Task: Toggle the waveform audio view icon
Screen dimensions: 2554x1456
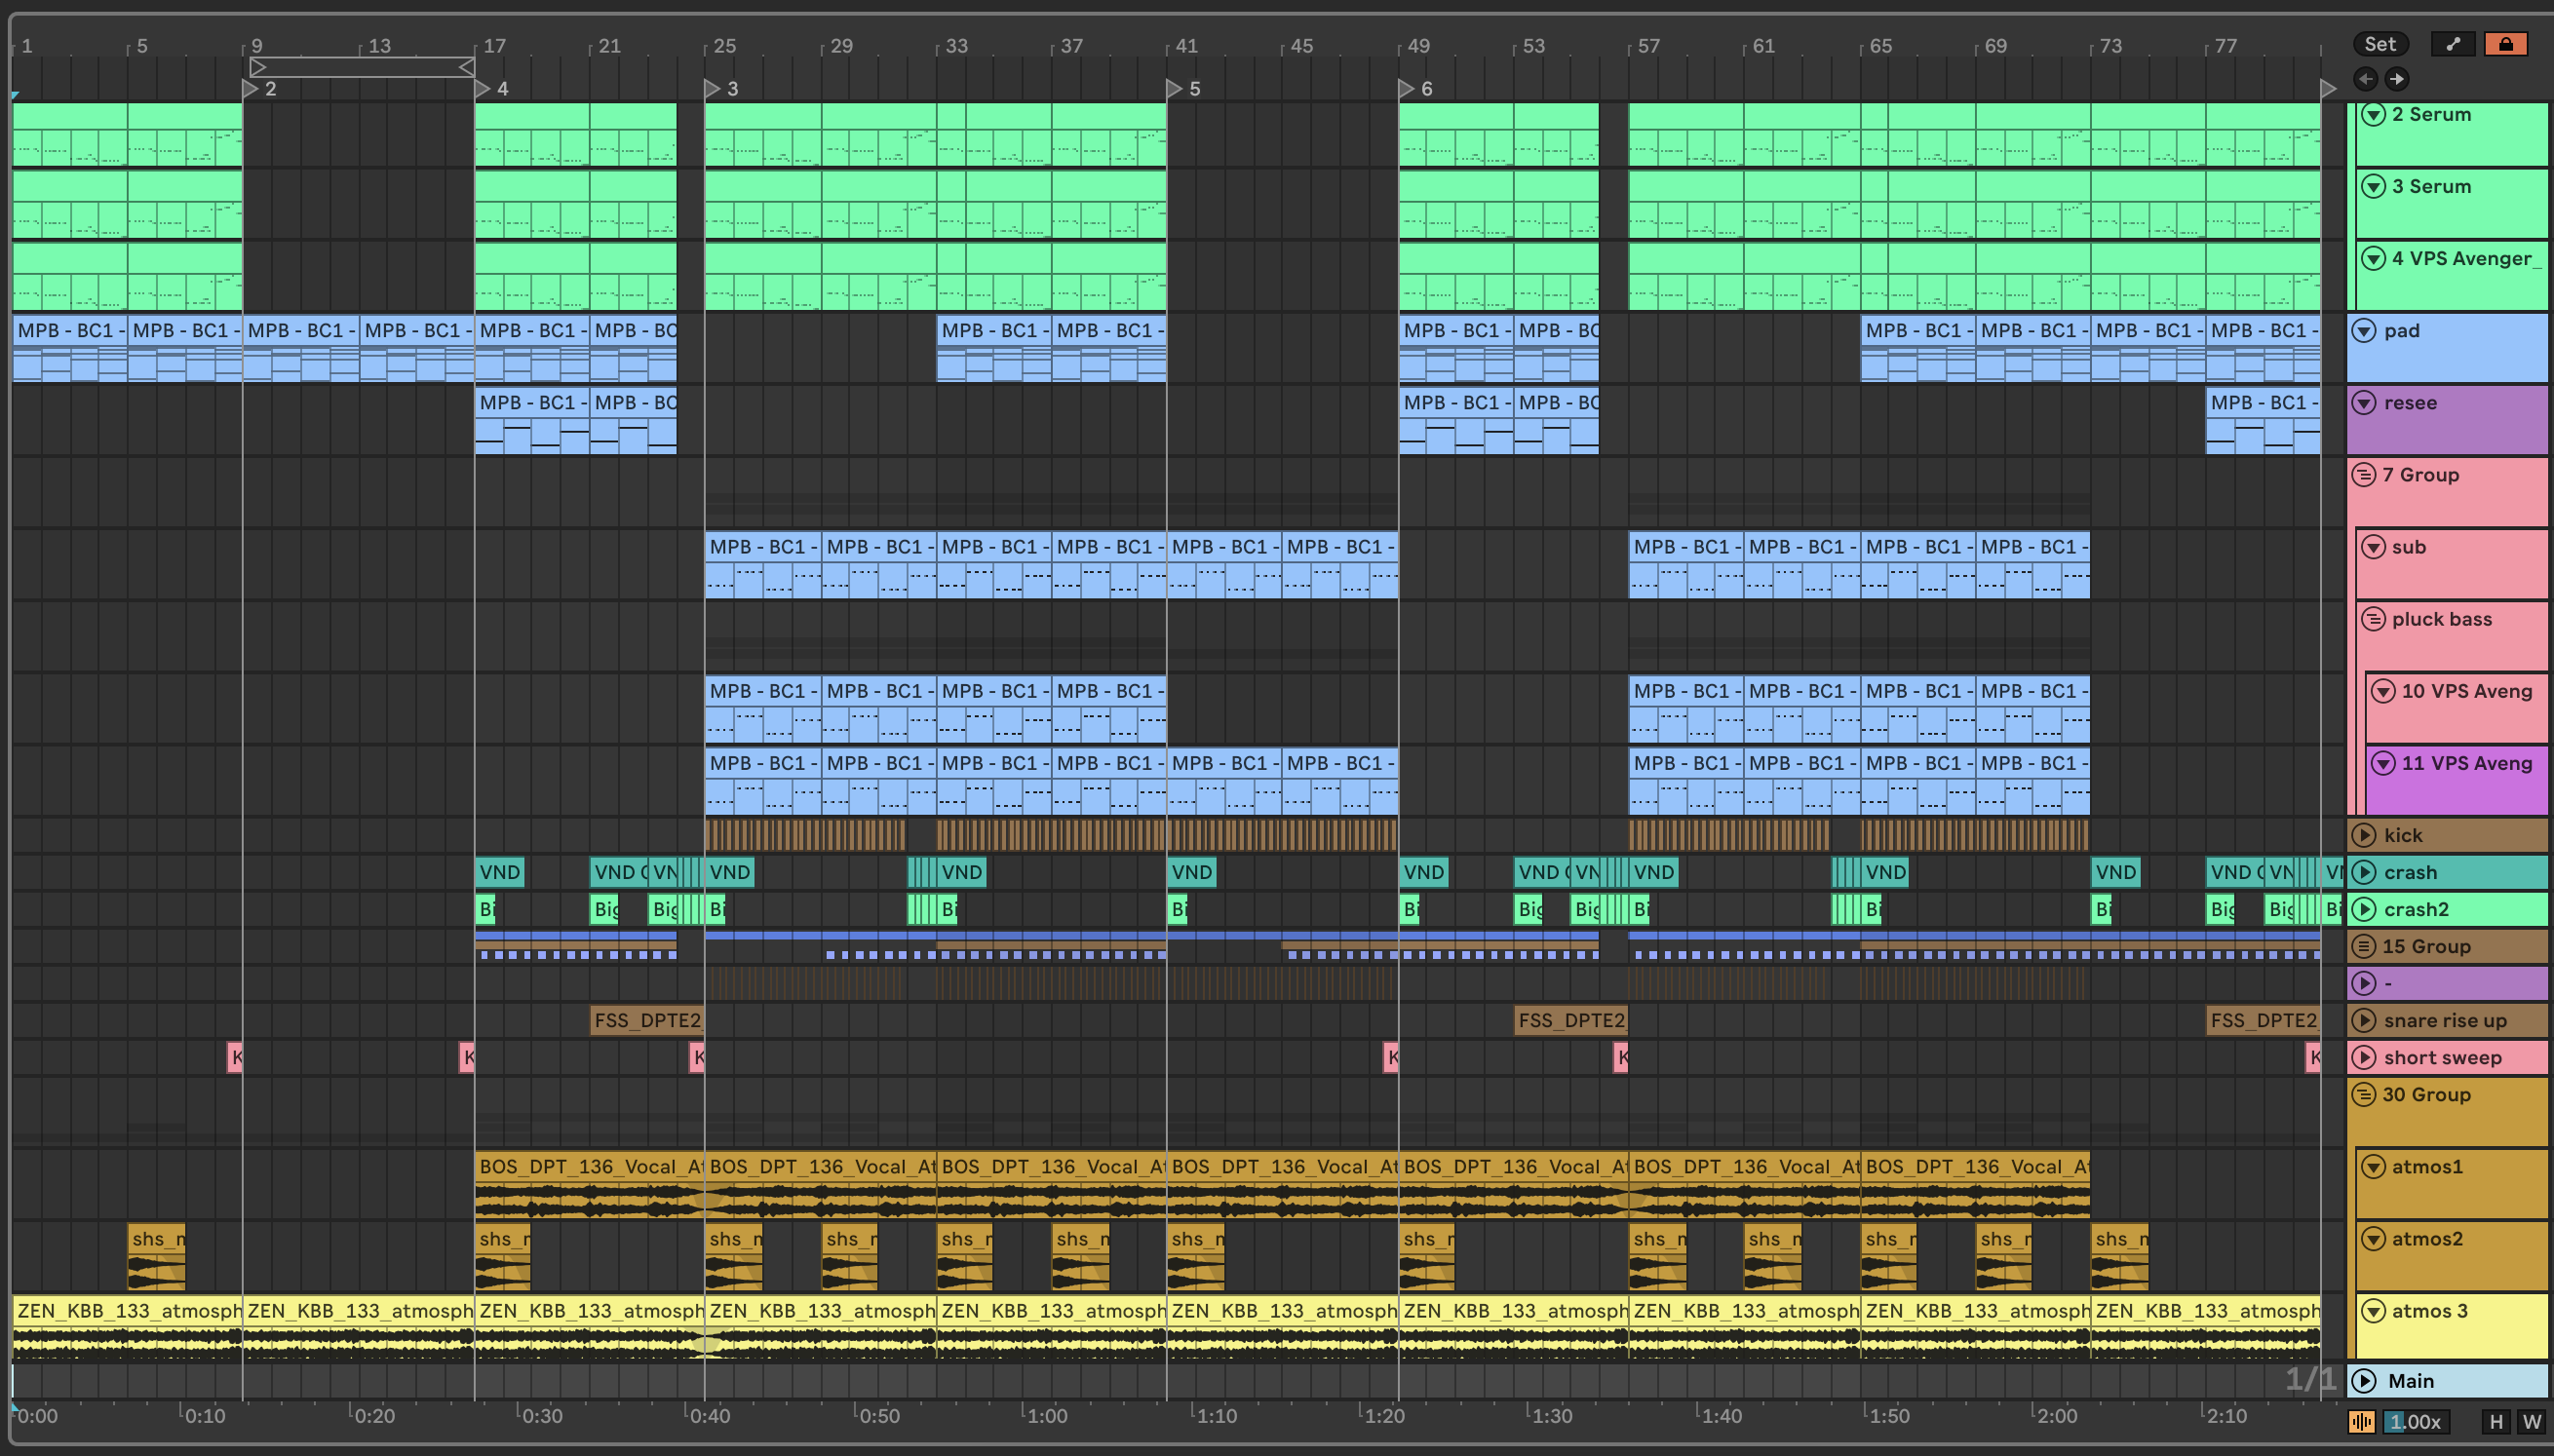Action: [x=2362, y=1421]
